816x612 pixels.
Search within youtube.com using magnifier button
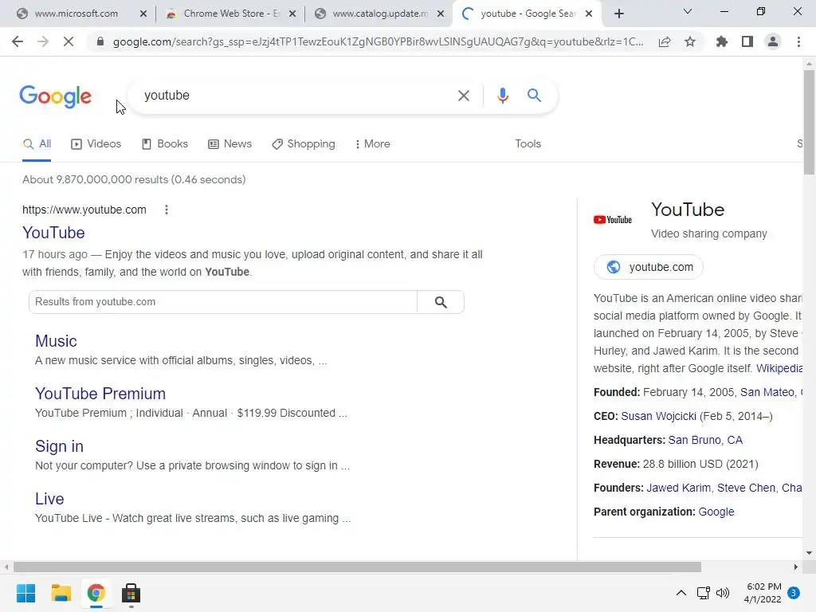[441, 302]
